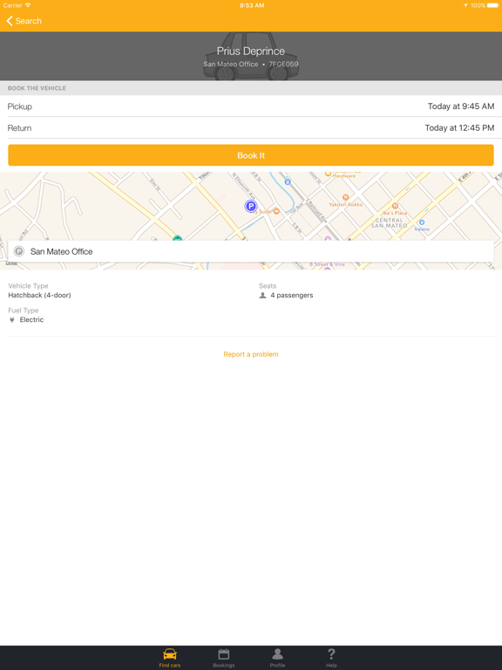Viewport: 502px width, 670px height.
Task: Click the CENTRAL SAN MATEO map label
Action: point(389,223)
